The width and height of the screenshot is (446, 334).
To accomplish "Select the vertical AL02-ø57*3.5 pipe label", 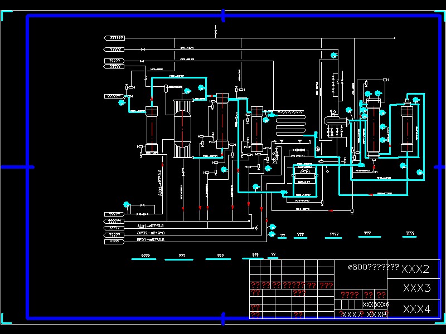I will [x=160, y=183].
